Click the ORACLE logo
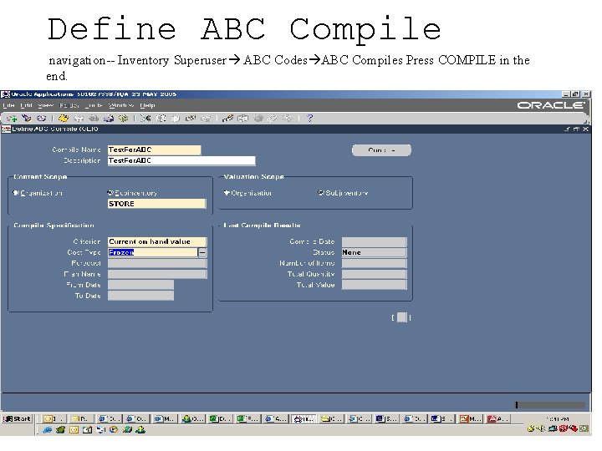The image size is (602, 451). click(x=551, y=105)
